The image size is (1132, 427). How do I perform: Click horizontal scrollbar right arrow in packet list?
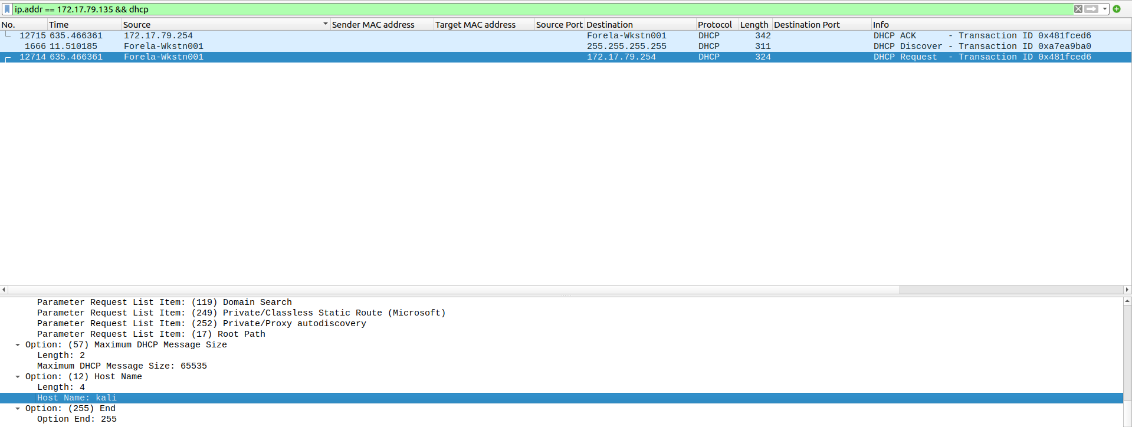[x=1127, y=290]
